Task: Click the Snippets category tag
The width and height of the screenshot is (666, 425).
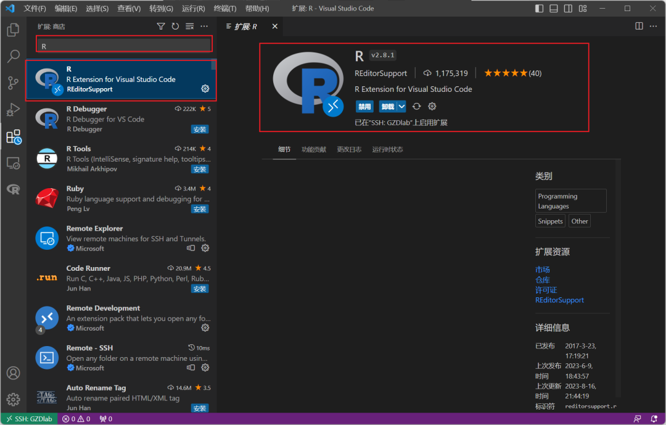Action: [550, 221]
